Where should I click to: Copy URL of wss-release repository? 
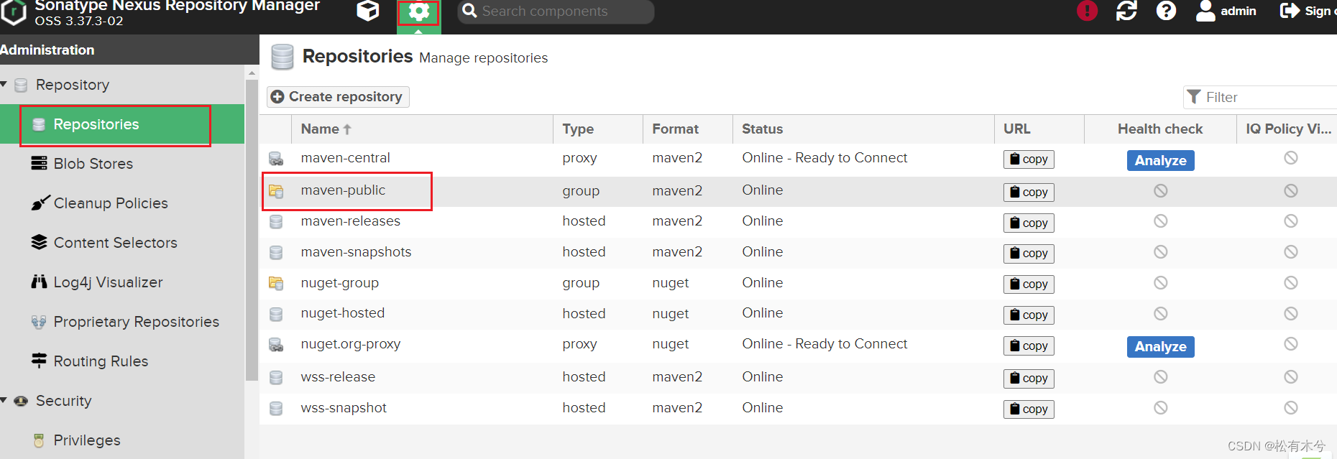[x=1029, y=378]
